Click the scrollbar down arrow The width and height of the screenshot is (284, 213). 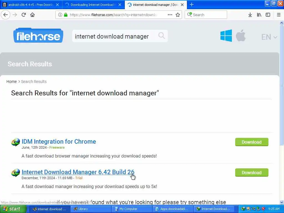[x=282, y=202]
